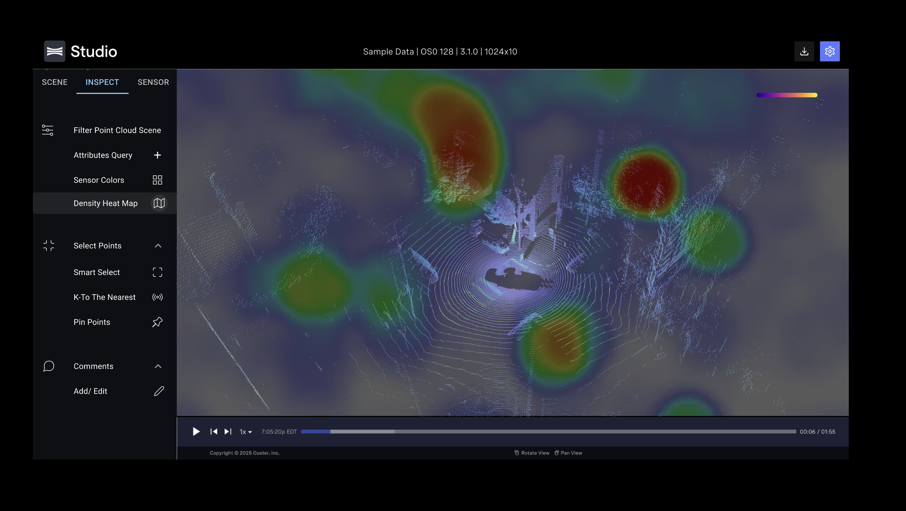906x511 pixels.
Task: Skip to the next frame
Action: [x=228, y=431]
